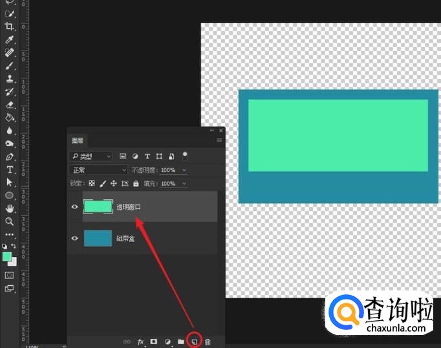The image size is (441, 348).
Task: Select the Blur tool
Action: pos(9,131)
